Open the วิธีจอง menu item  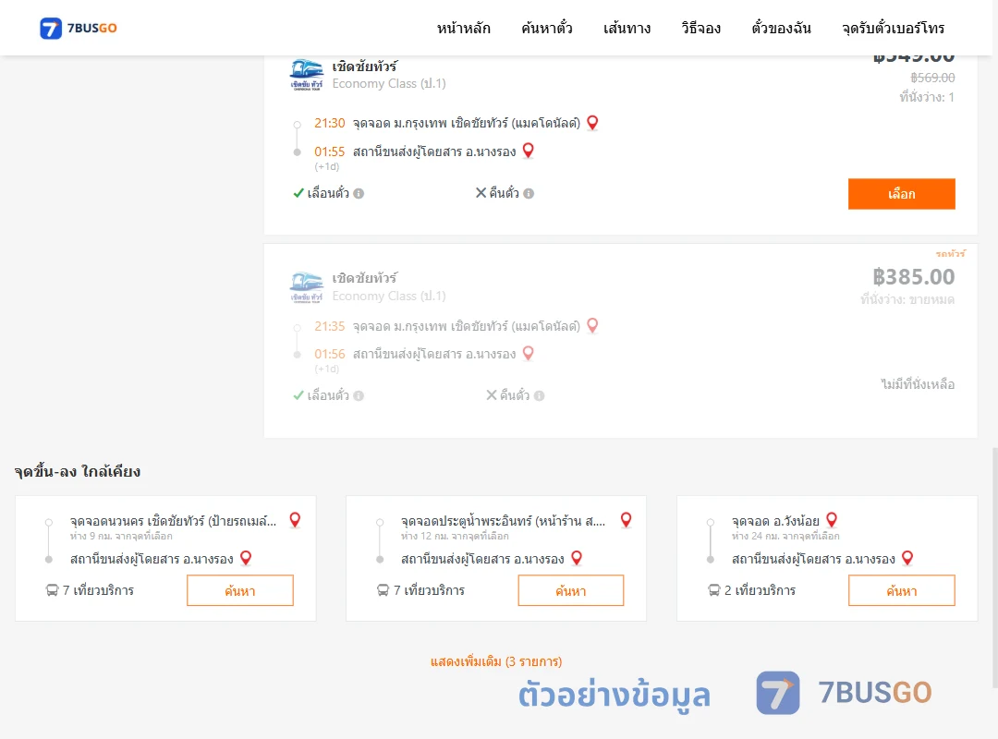(x=700, y=28)
